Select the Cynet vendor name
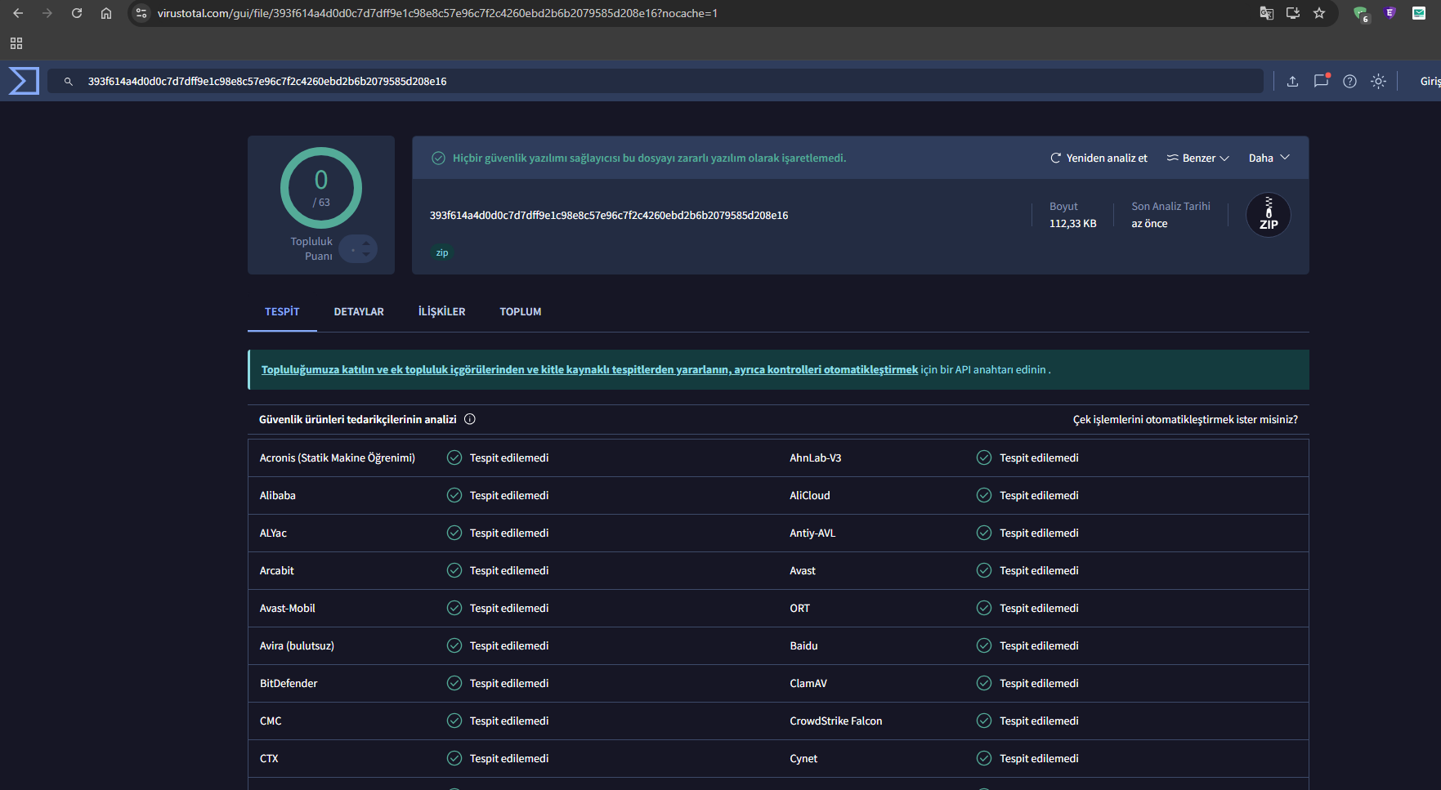This screenshot has height=790, width=1441. (x=803, y=758)
